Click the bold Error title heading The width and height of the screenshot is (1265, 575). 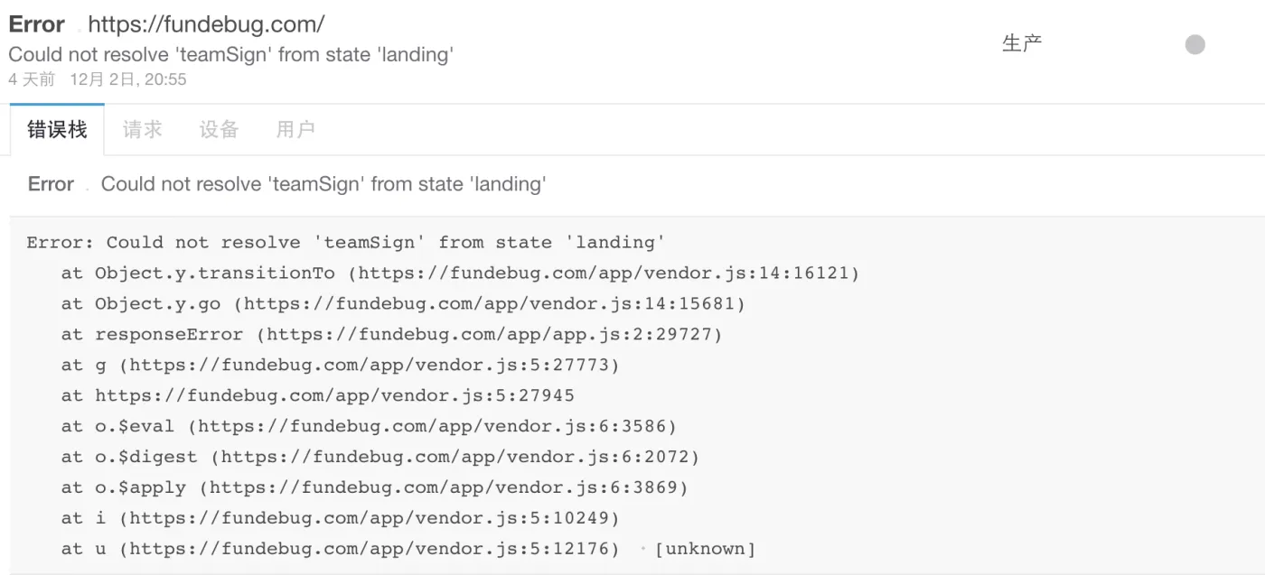click(37, 24)
